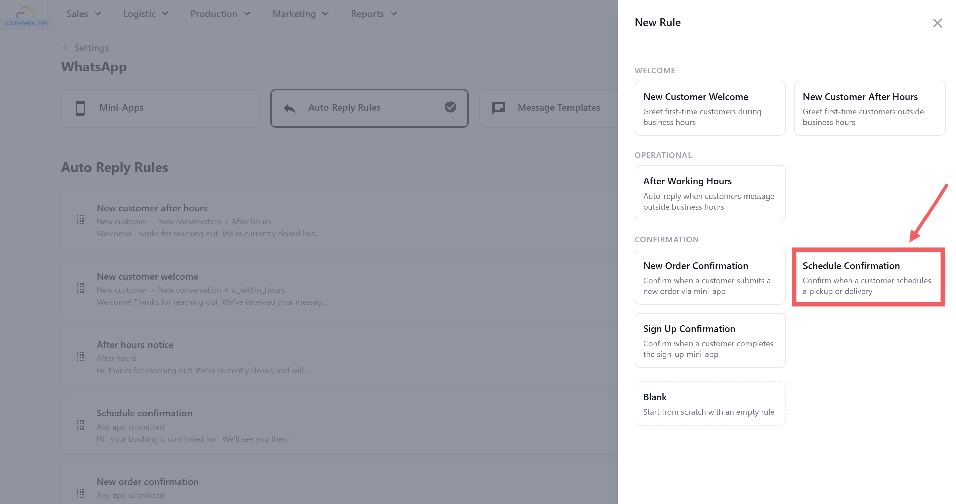This screenshot has width=956, height=504.
Task: Click drag handle of Schedule confirmation rule
Action: (x=80, y=425)
